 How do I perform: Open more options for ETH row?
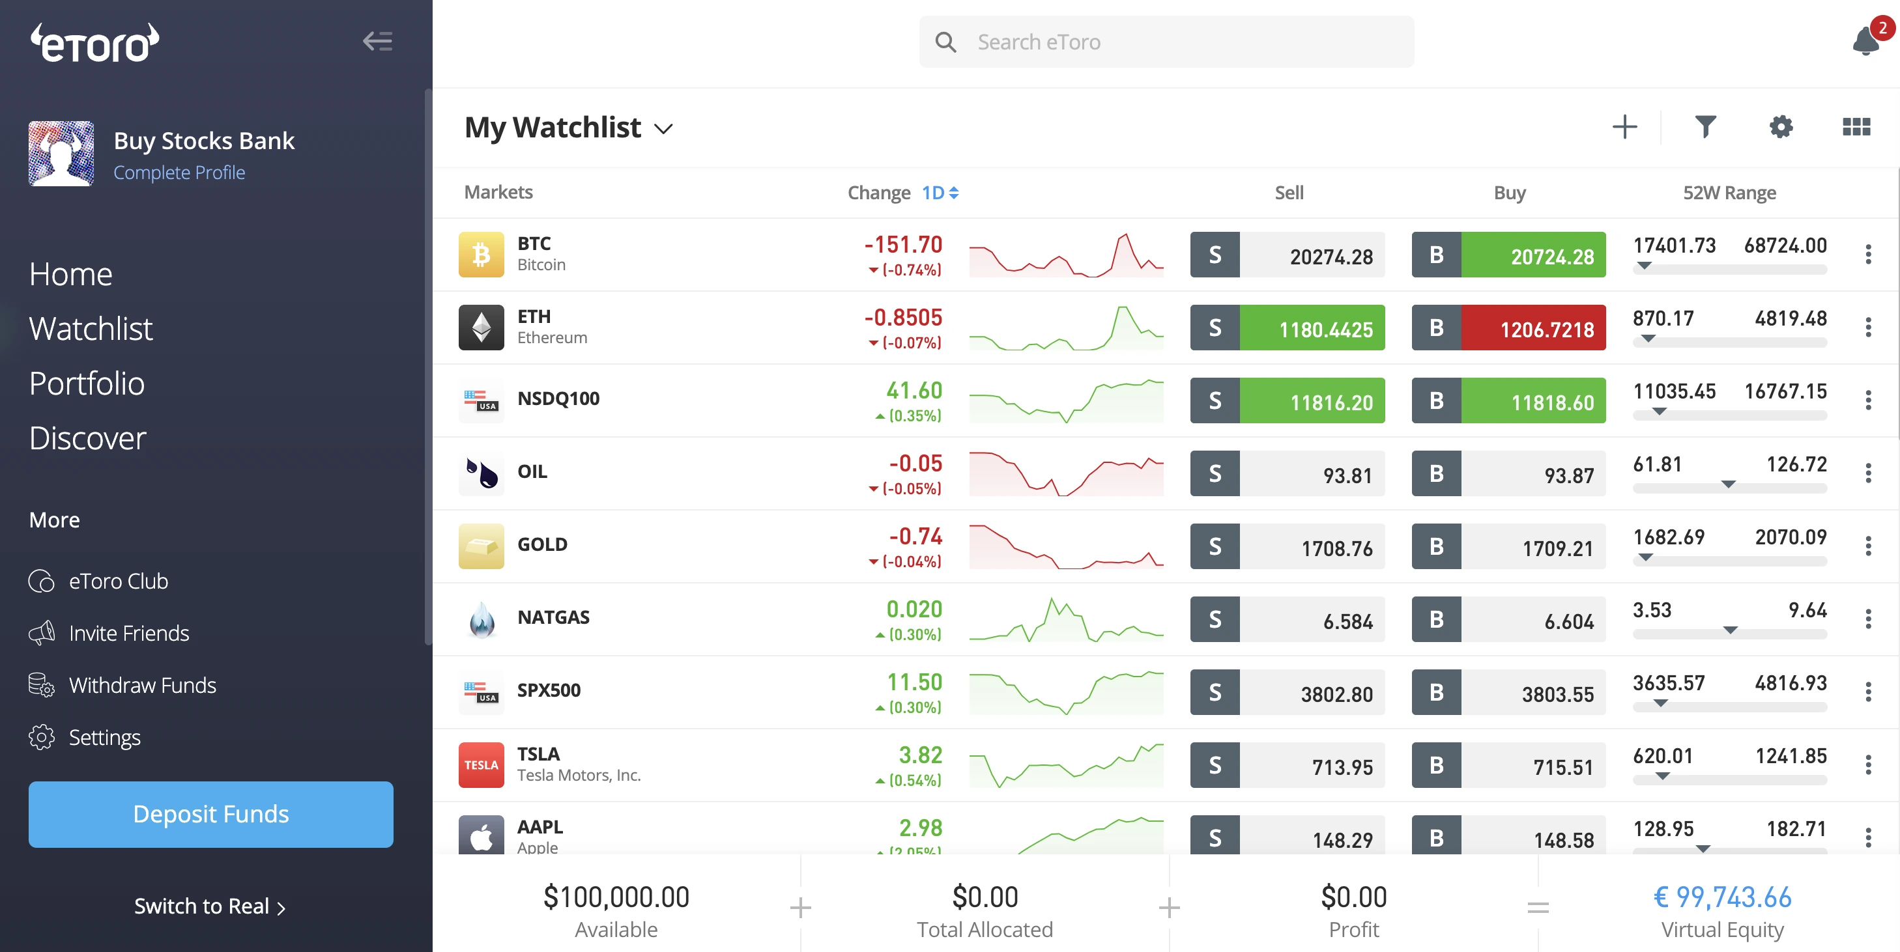[x=1867, y=327]
